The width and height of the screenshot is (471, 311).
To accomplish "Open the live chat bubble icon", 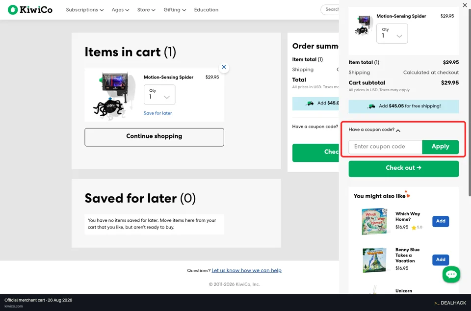I will coord(451,274).
